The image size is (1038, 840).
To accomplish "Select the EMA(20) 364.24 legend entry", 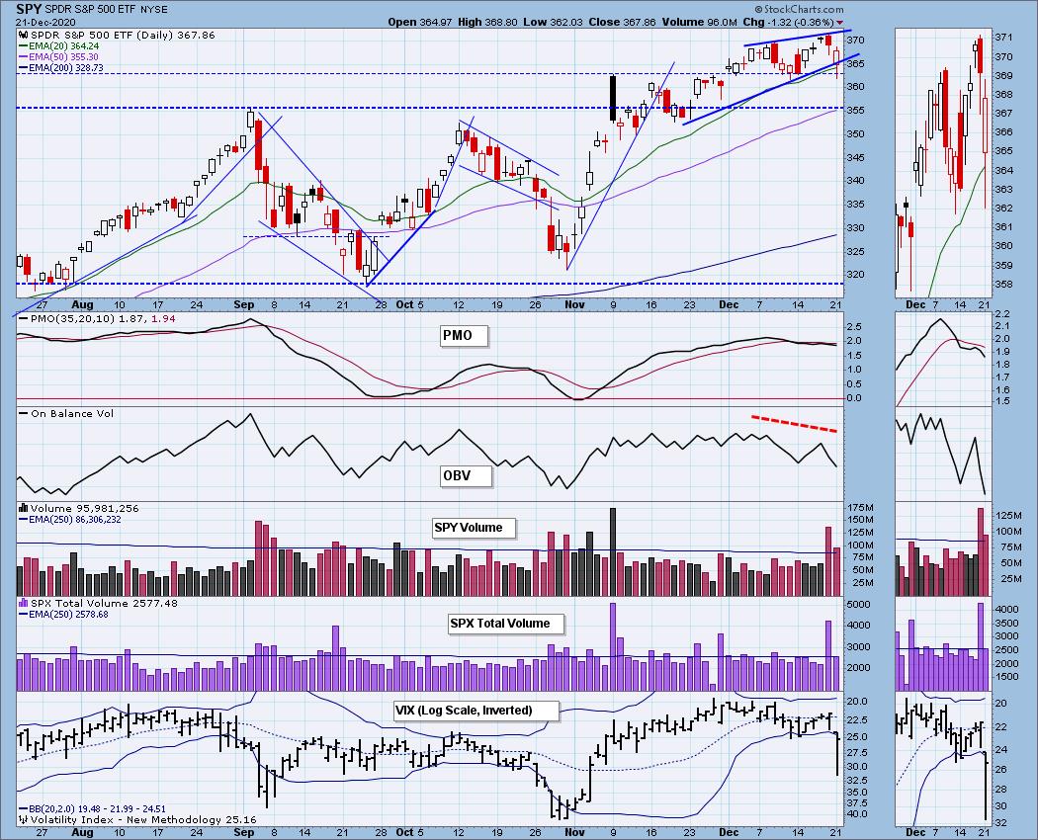I will coord(59,45).
